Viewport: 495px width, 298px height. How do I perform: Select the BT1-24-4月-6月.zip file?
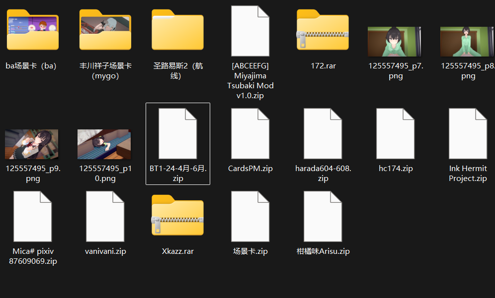coord(178,133)
